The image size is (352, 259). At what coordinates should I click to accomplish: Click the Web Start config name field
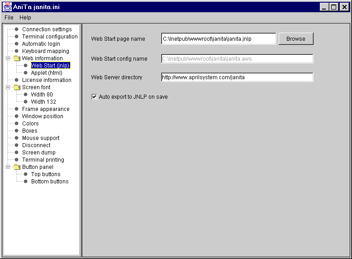237,59
